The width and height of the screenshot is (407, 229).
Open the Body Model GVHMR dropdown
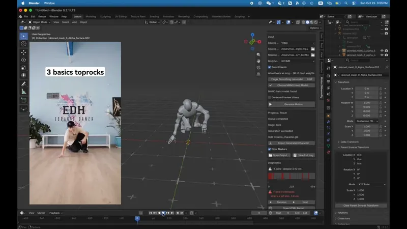tap(298, 61)
